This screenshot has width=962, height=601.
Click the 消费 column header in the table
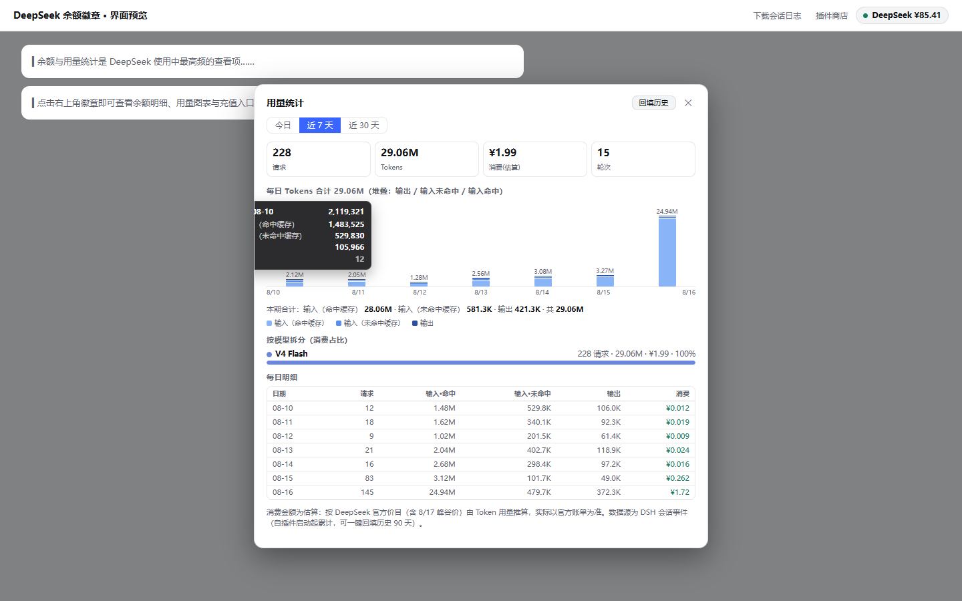[682, 394]
